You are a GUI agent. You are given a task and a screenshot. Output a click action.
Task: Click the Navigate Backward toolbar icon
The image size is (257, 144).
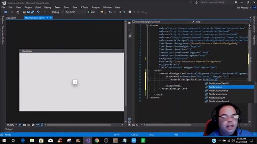tap(6, 12)
